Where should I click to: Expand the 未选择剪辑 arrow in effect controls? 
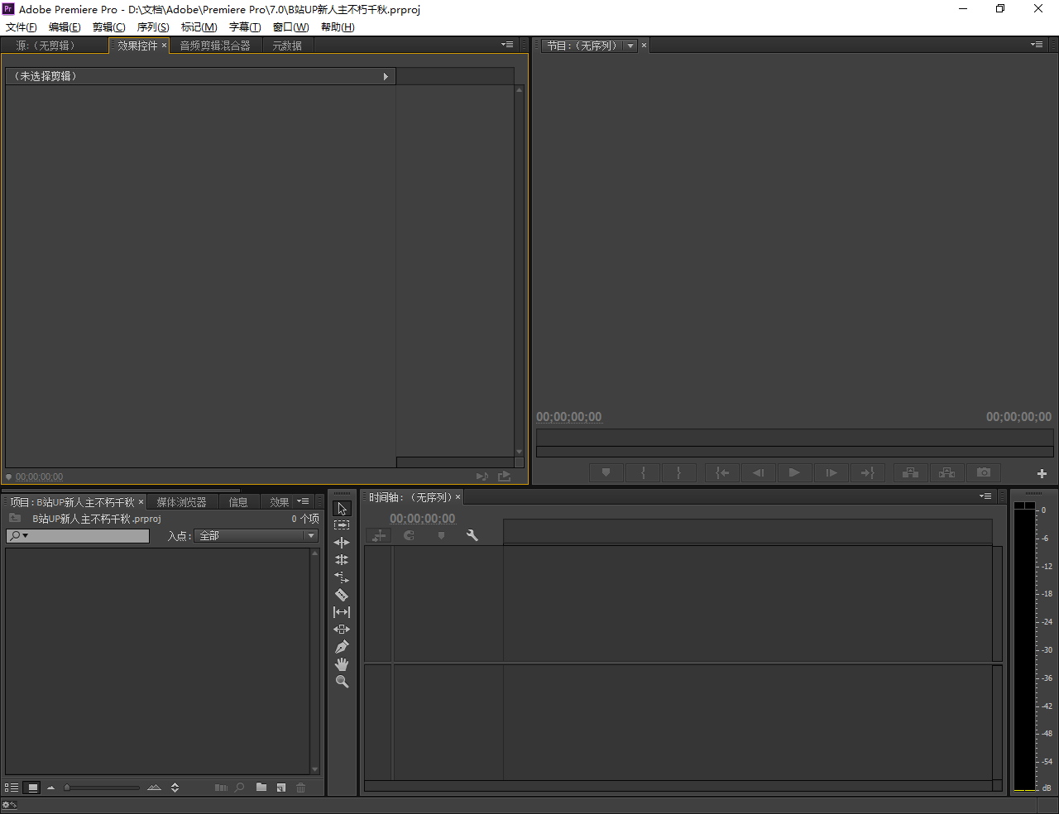click(x=386, y=76)
